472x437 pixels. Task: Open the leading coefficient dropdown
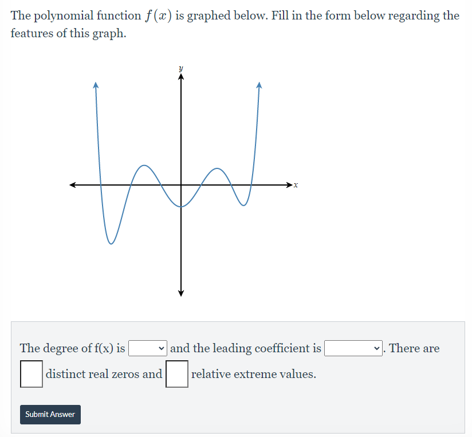(353, 348)
